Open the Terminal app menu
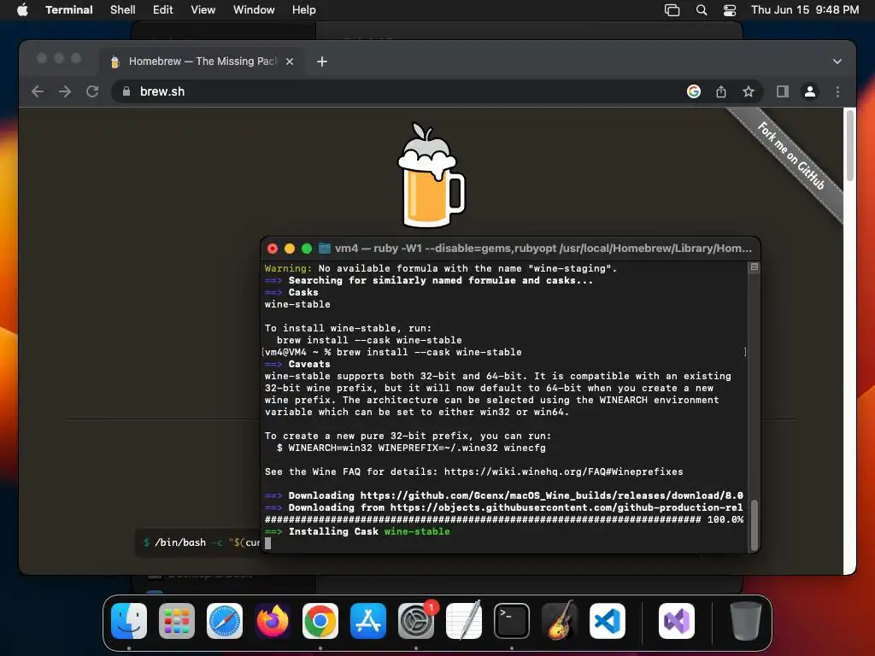 [x=69, y=10]
